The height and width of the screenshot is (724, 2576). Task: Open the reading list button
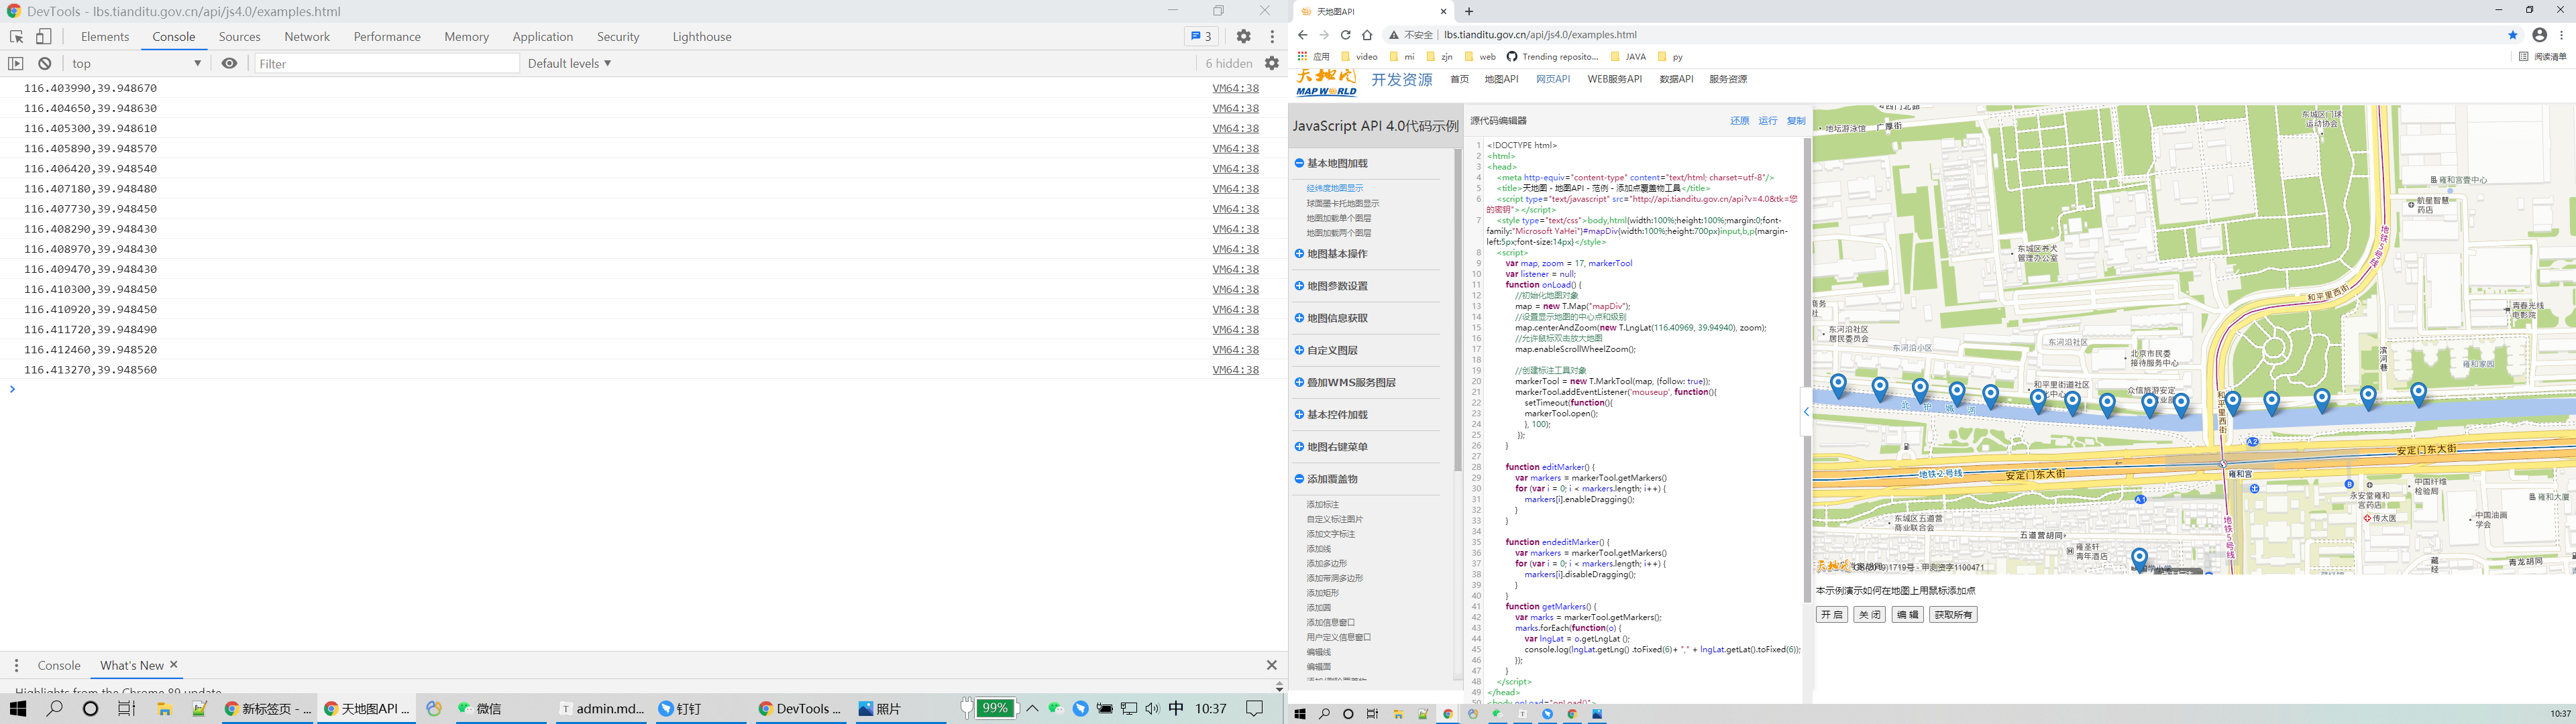point(2542,57)
